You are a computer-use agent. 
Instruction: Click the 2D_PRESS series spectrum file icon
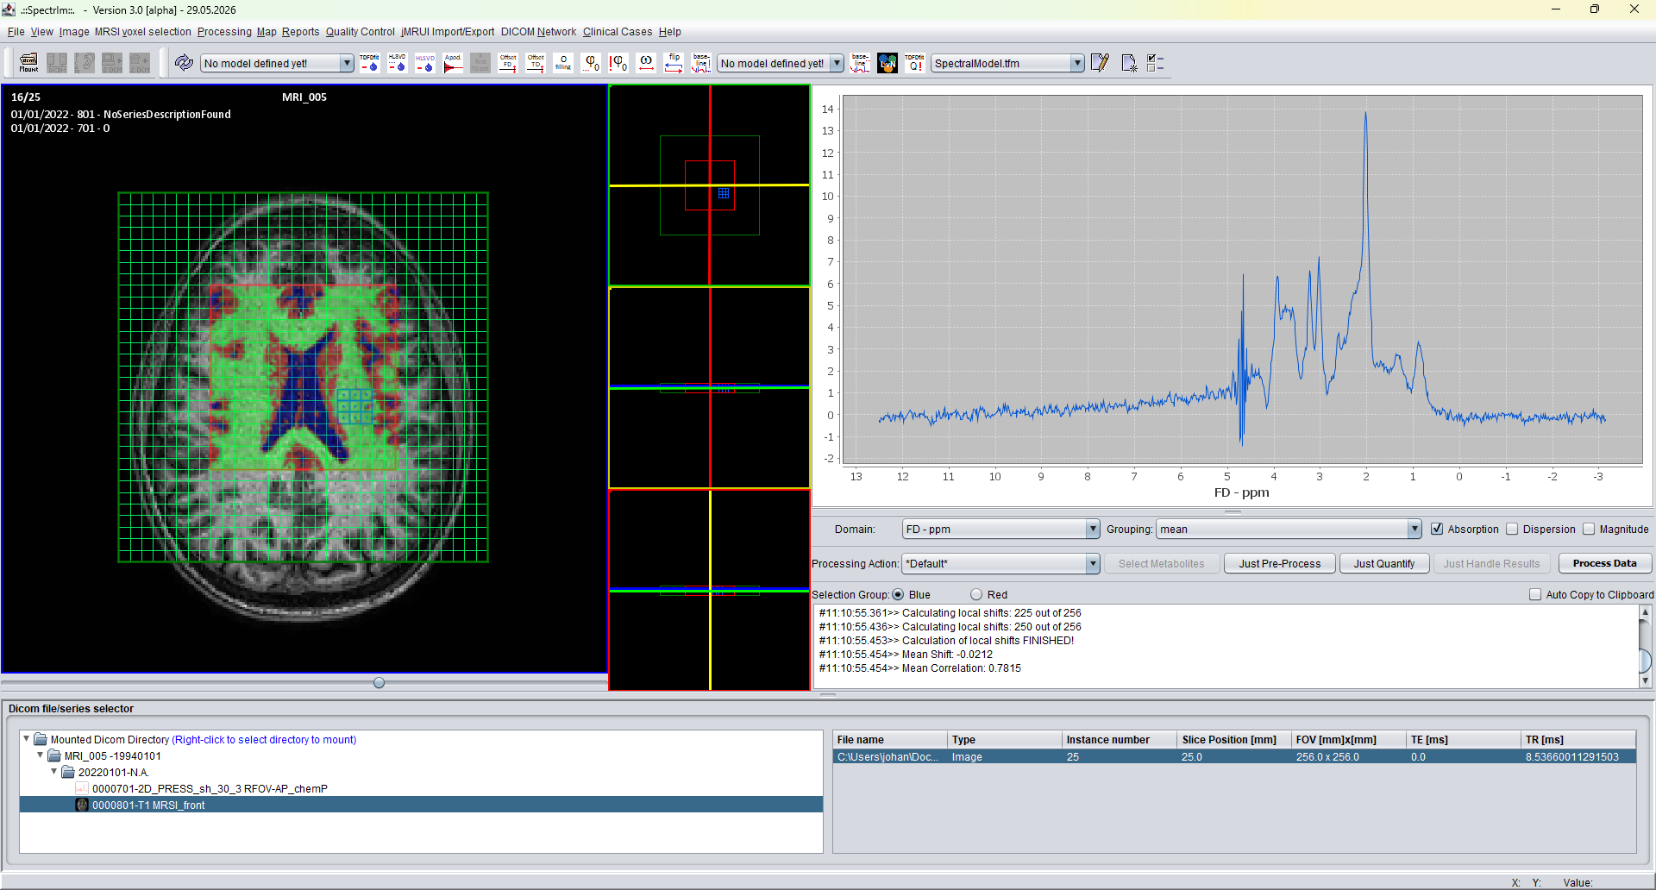(x=82, y=788)
